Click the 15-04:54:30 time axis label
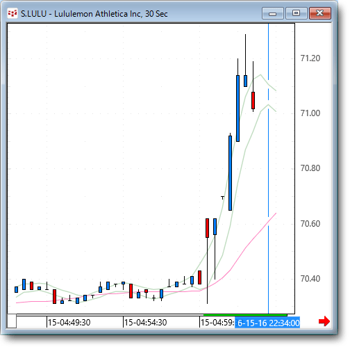Screen dimensions: 350x347 [x=145, y=323]
